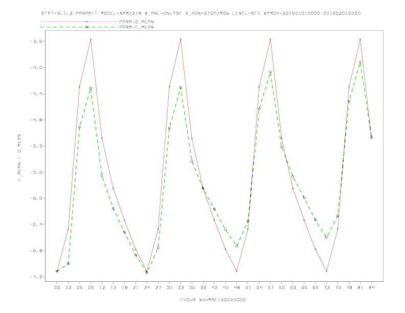
Task: Click the chart title beginning STAT=SL1L2
Action: (201, 13)
